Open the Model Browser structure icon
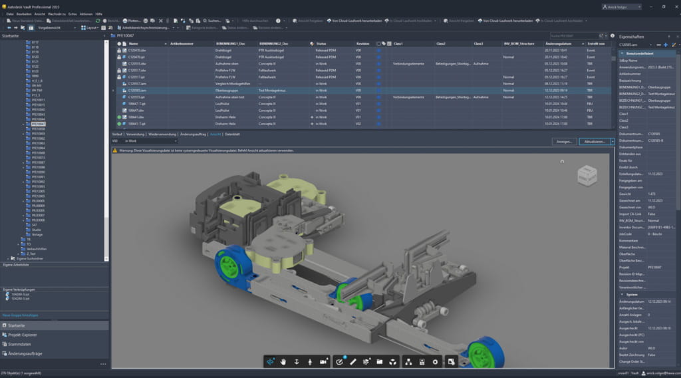 click(x=408, y=361)
